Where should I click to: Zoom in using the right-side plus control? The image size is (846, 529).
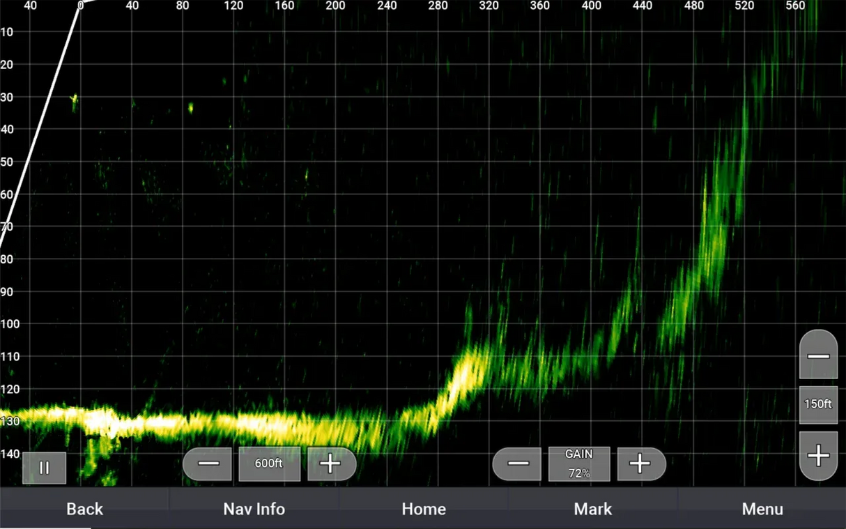[x=818, y=455]
